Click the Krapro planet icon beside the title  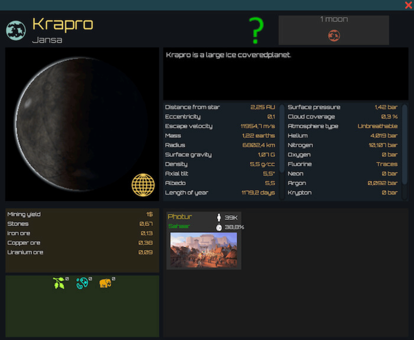tap(16, 31)
